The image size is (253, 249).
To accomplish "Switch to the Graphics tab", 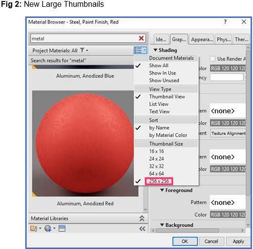I will tap(179, 39).
